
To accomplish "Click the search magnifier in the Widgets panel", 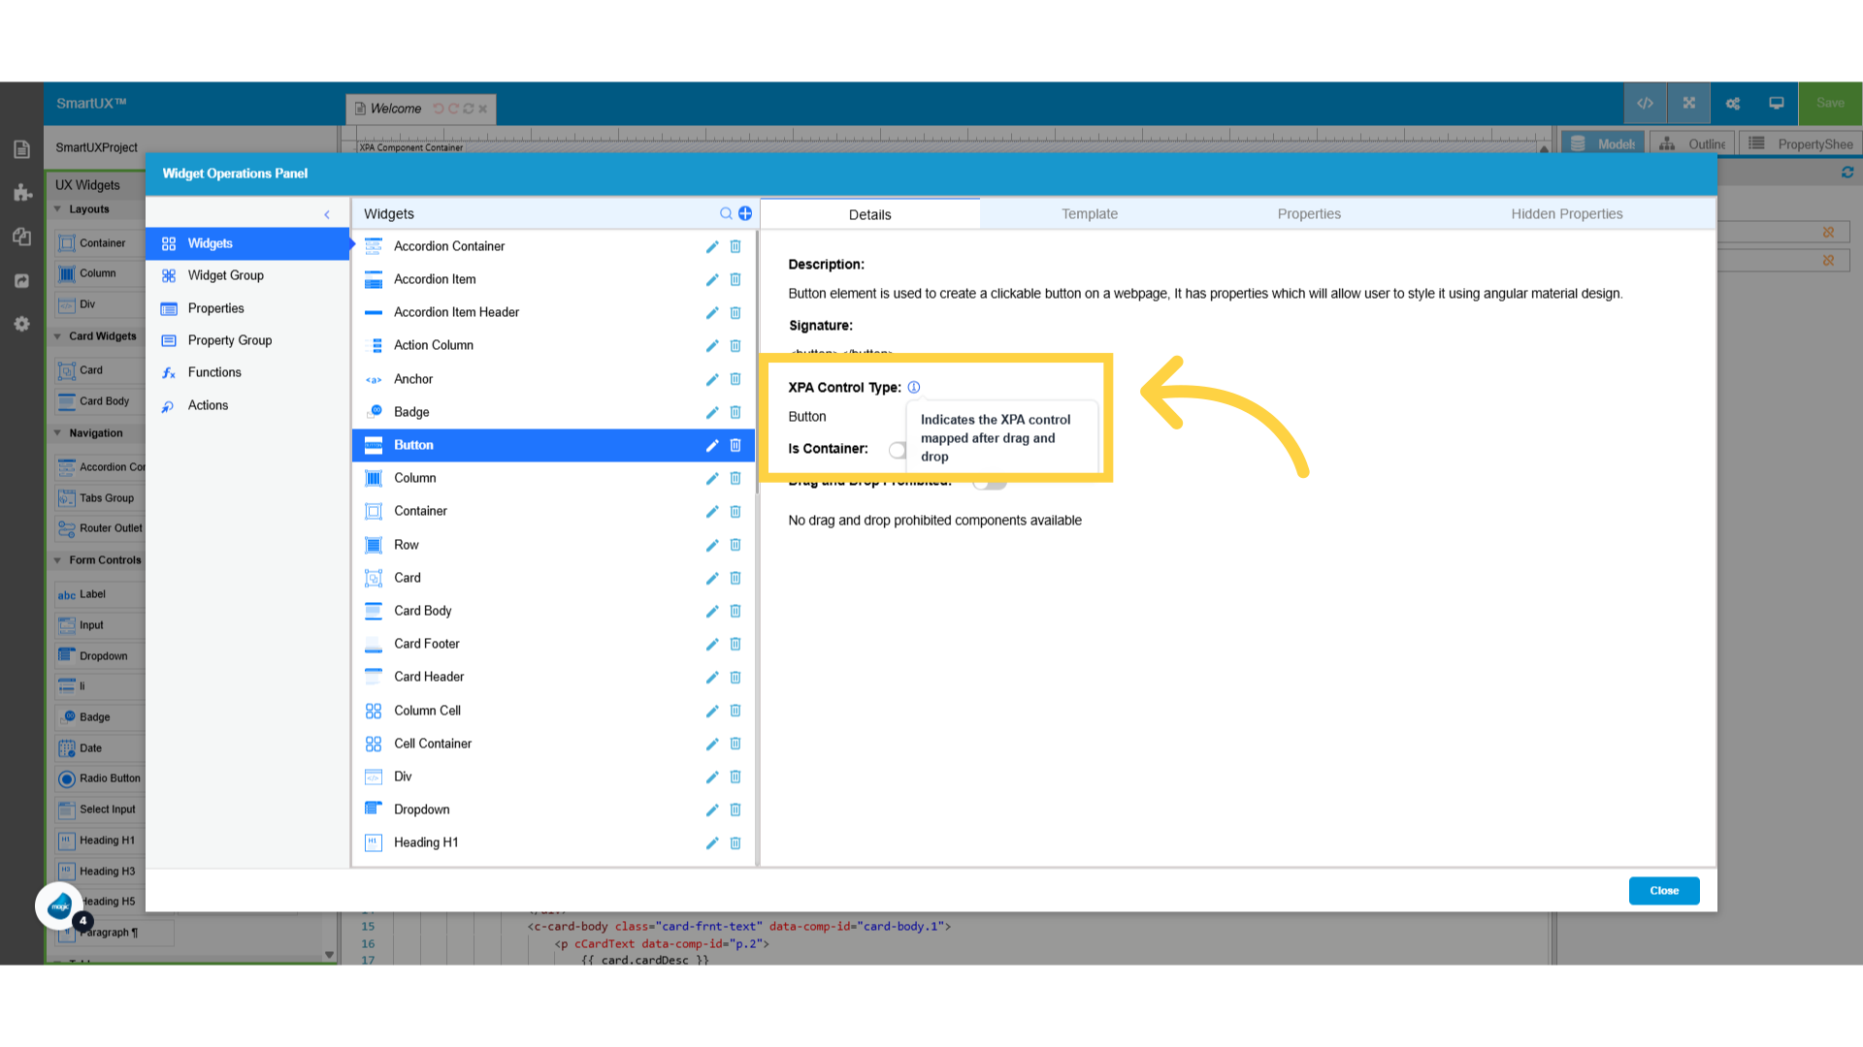I will (725, 213).
